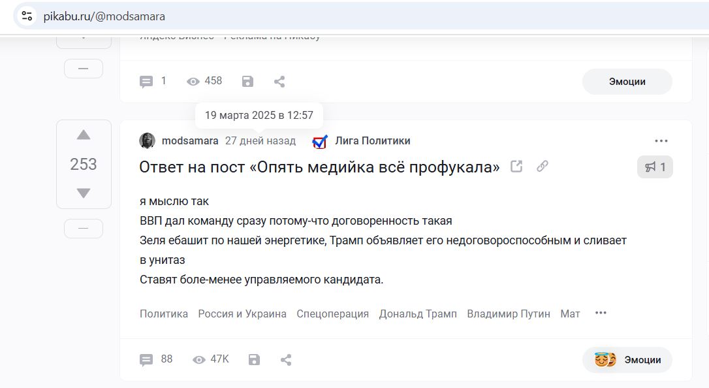Copy post link via chain icon
Screen dimensions: 709x388
pos(543,167)
